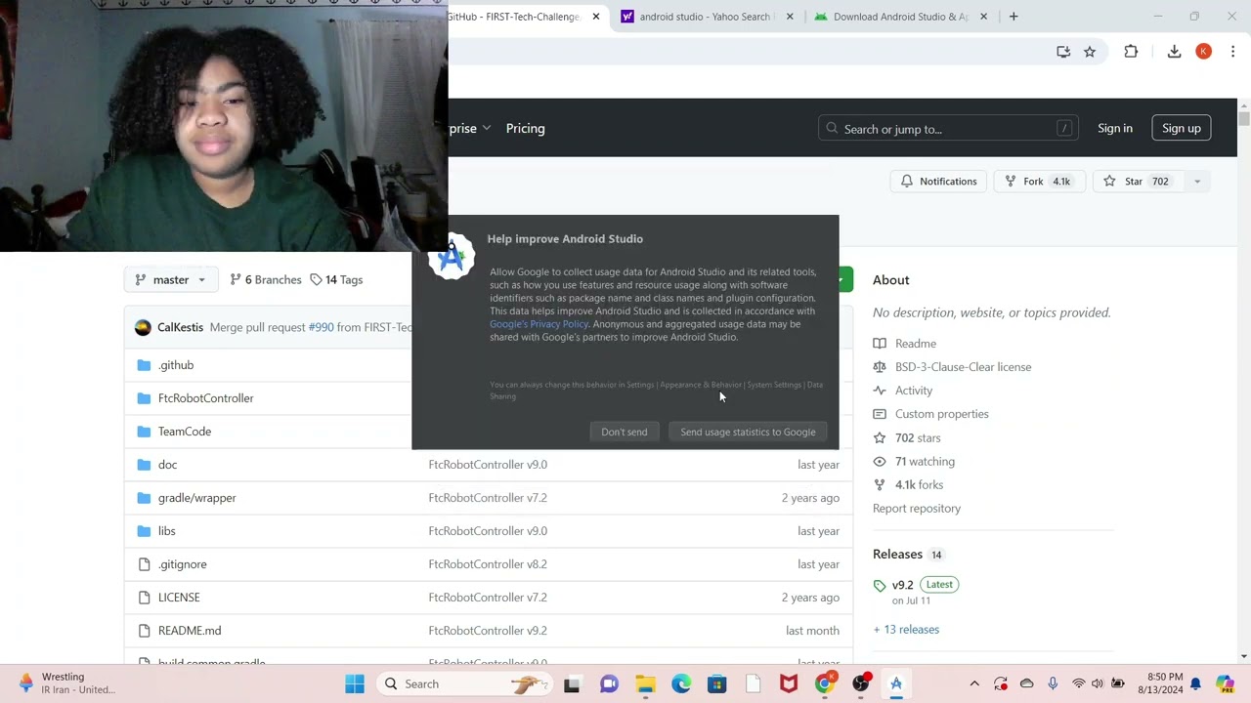Bookmark this page with star icon

[x=1090, y=52]
